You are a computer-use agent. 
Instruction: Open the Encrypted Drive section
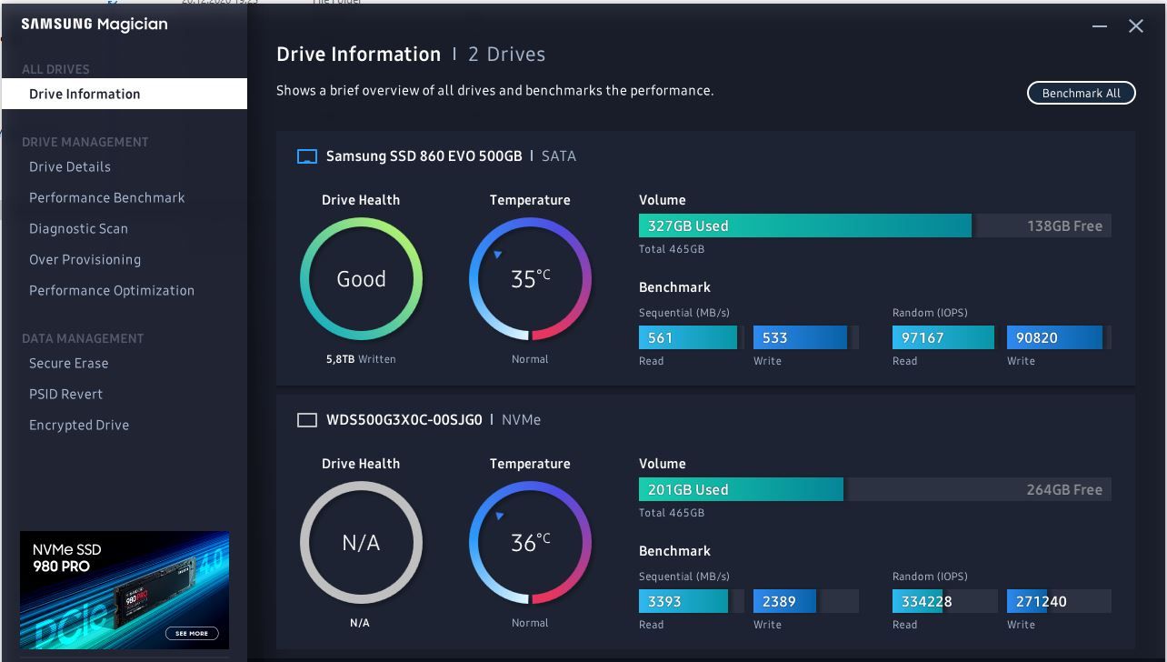pos(79,425)
